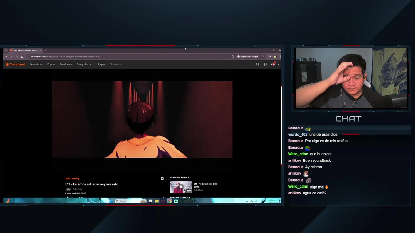
Task: Click the anime video player
Action: [142, 119]
